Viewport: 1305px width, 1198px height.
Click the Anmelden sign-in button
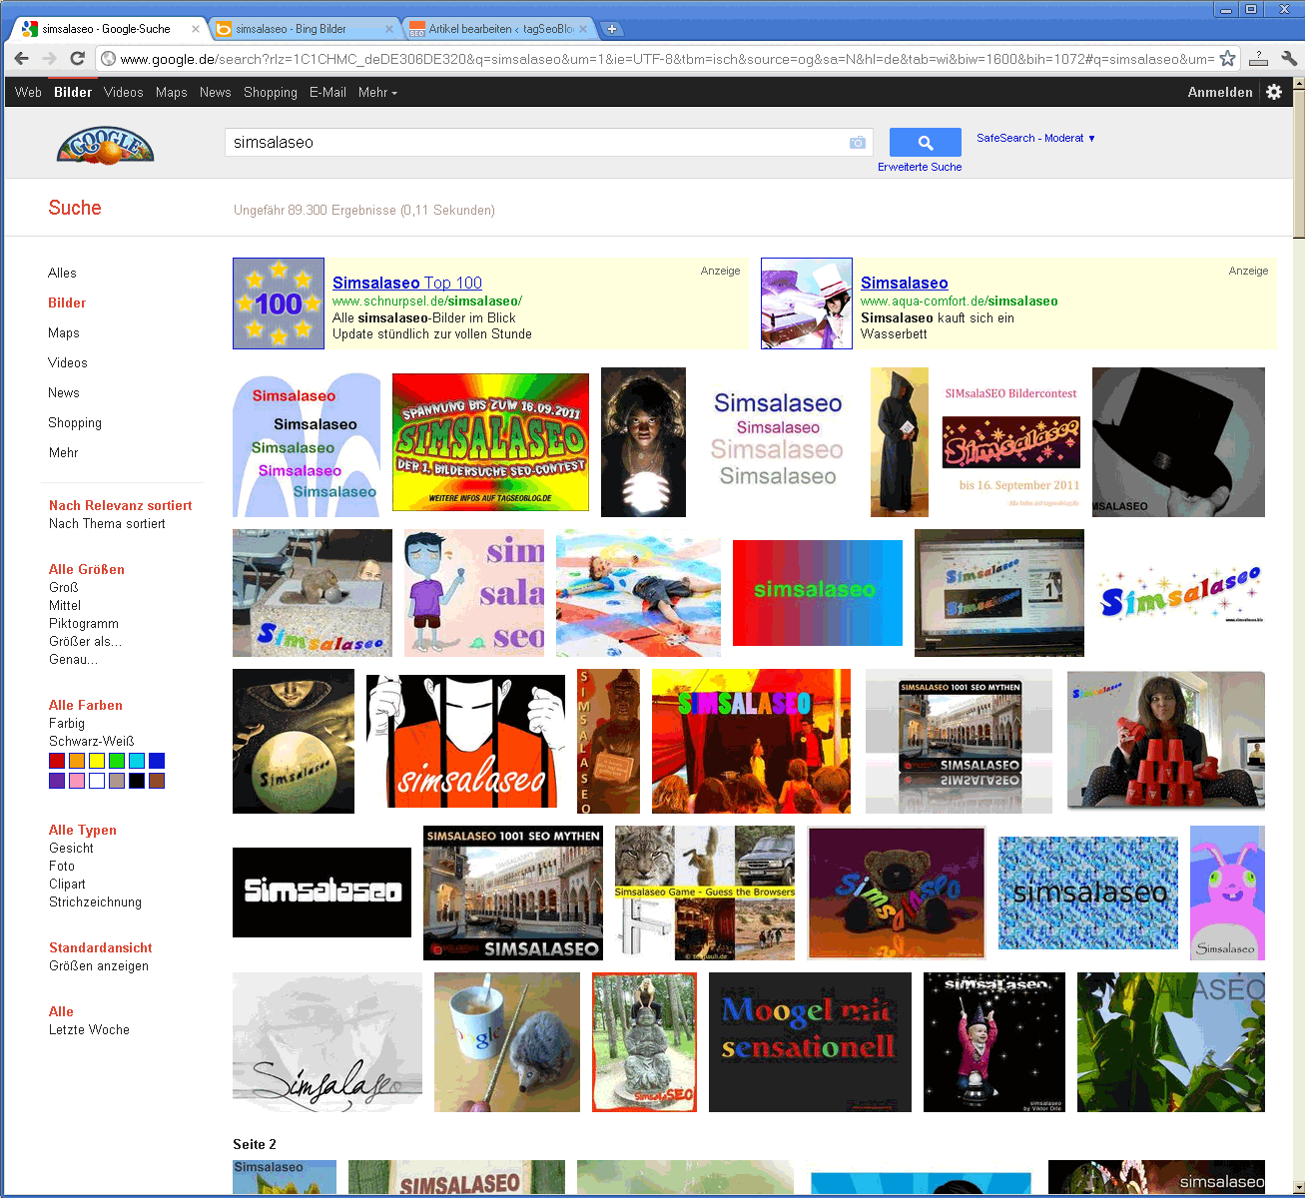pos(1220,92)
